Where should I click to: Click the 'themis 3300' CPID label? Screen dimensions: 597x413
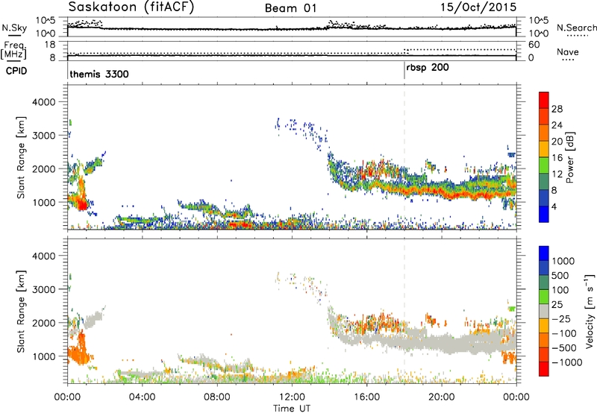coord(99,74)
